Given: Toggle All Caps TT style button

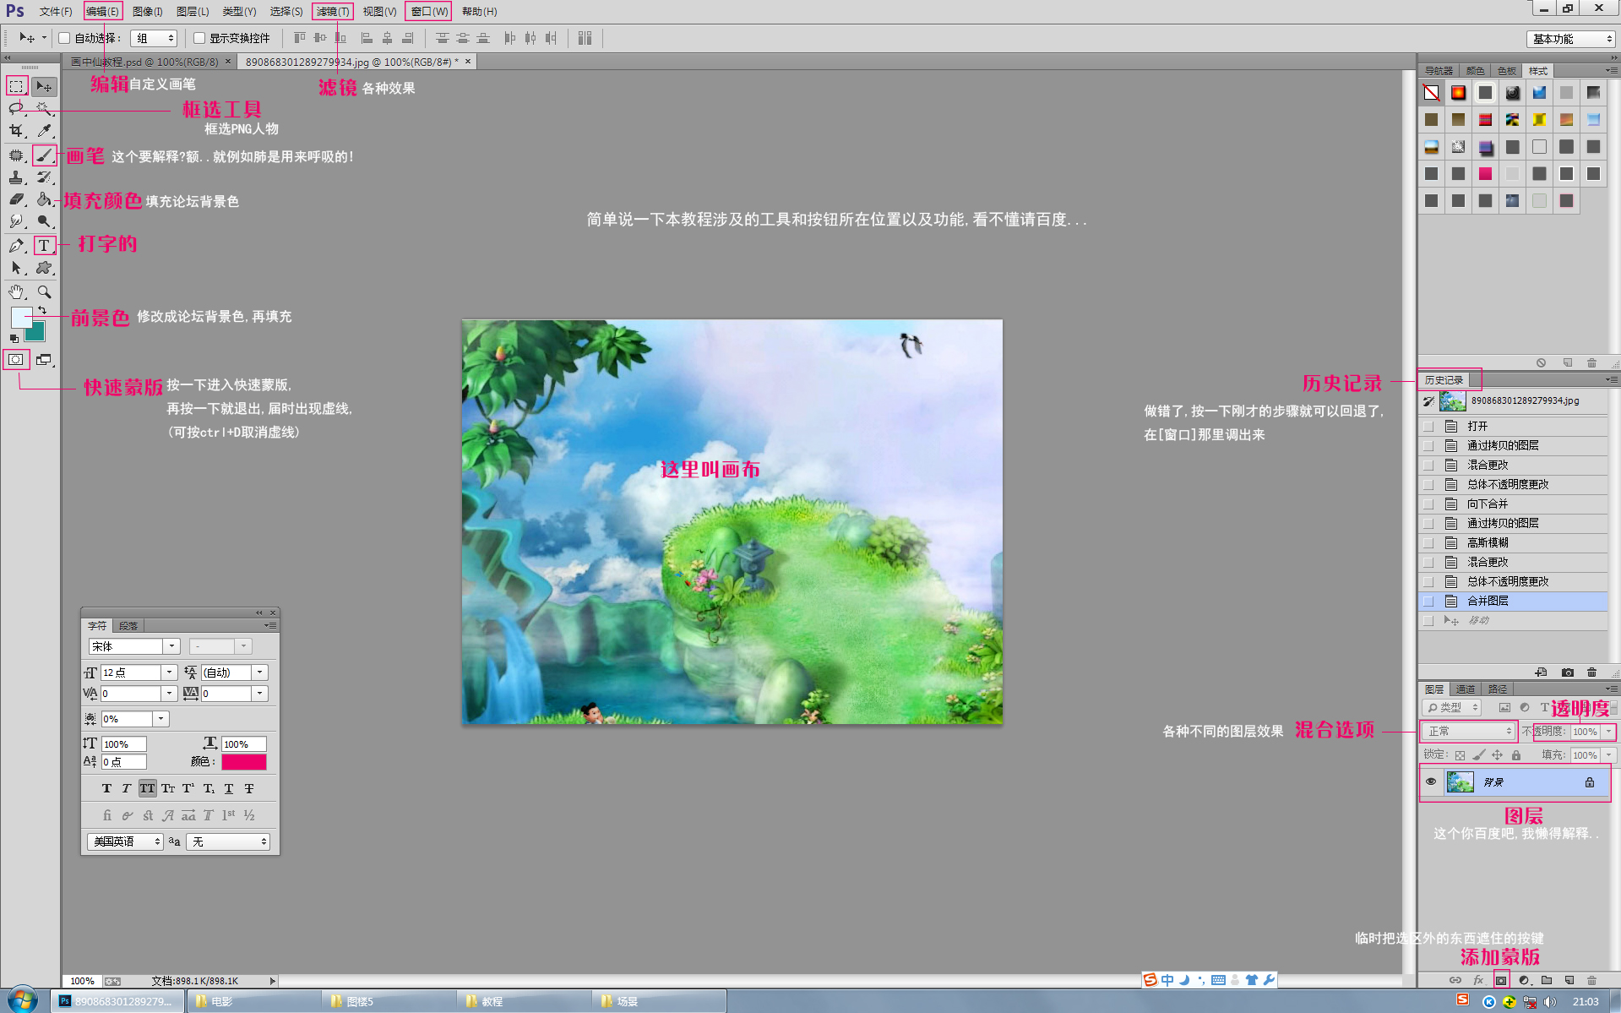Looking at the screenshot, I should [148, 788].
